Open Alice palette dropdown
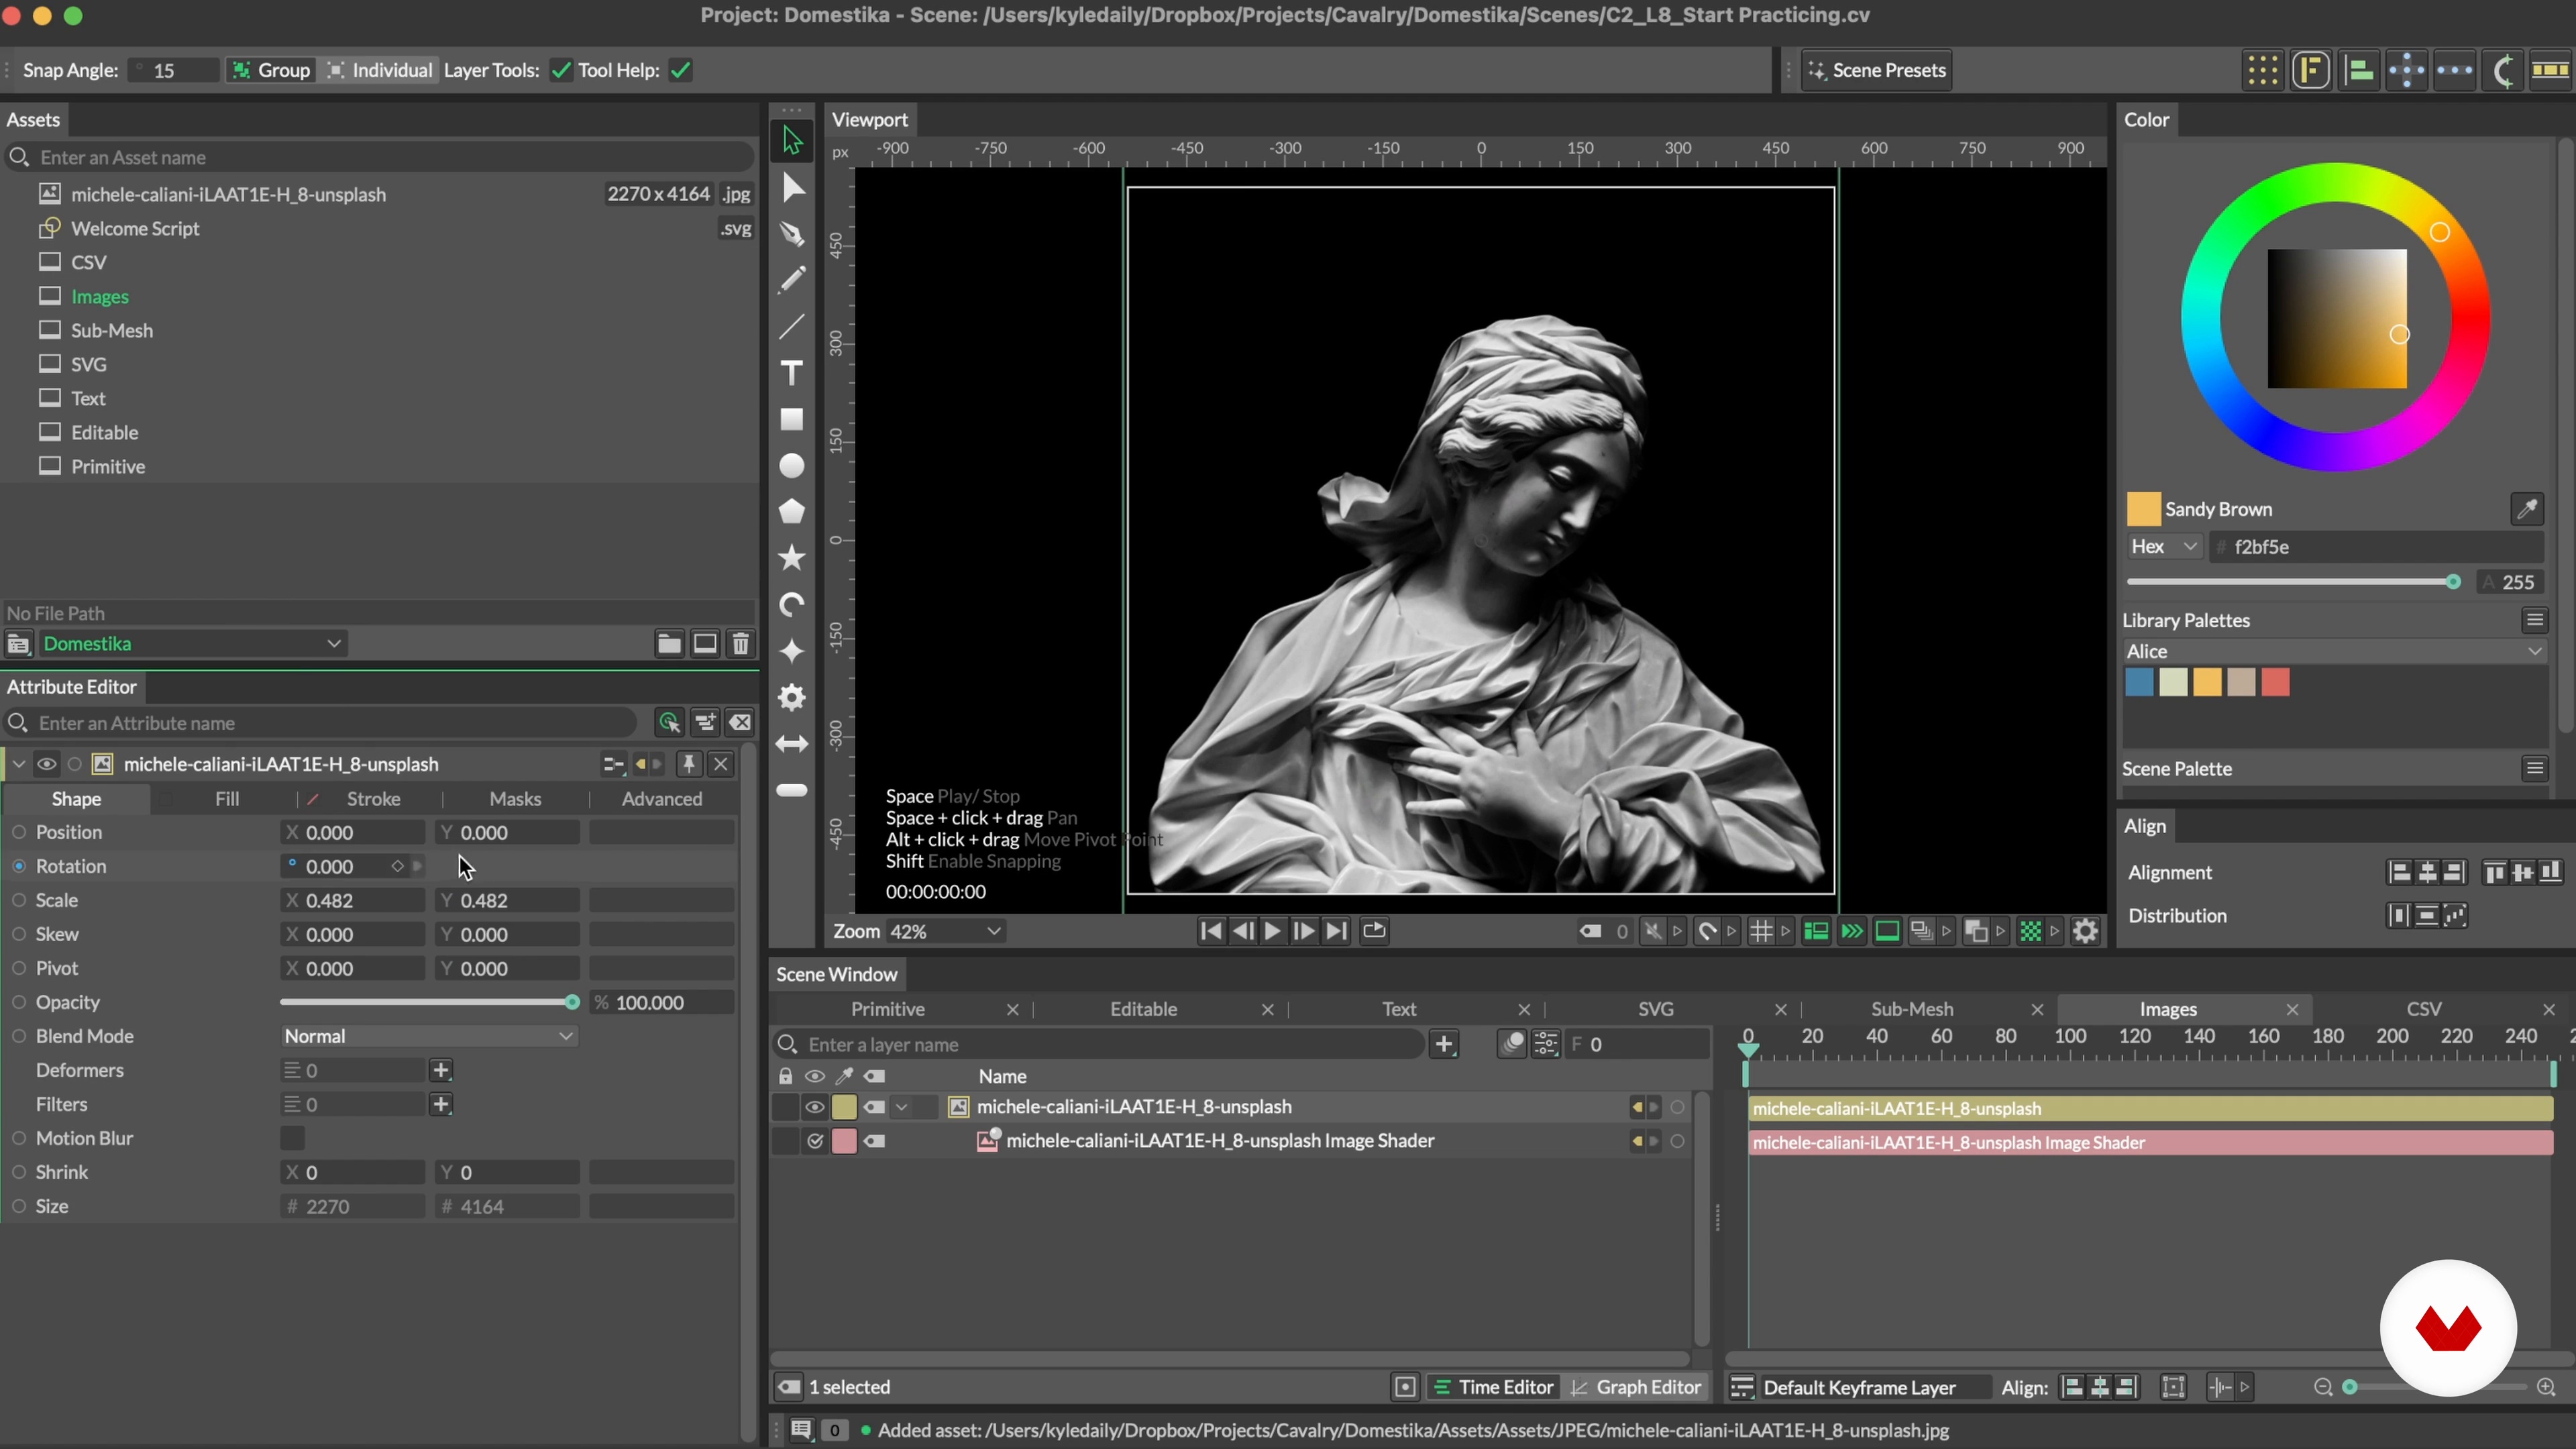This screenshot has width=2576, height=1449. pyautogui.click(x=2335, y=651)
